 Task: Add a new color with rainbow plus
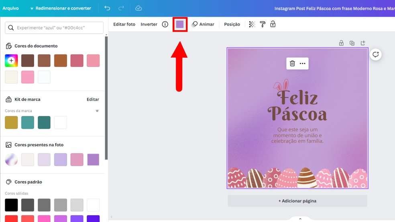click(x=11, y=61)
